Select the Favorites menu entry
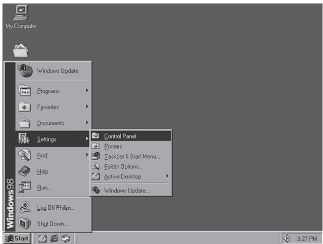 53,107
